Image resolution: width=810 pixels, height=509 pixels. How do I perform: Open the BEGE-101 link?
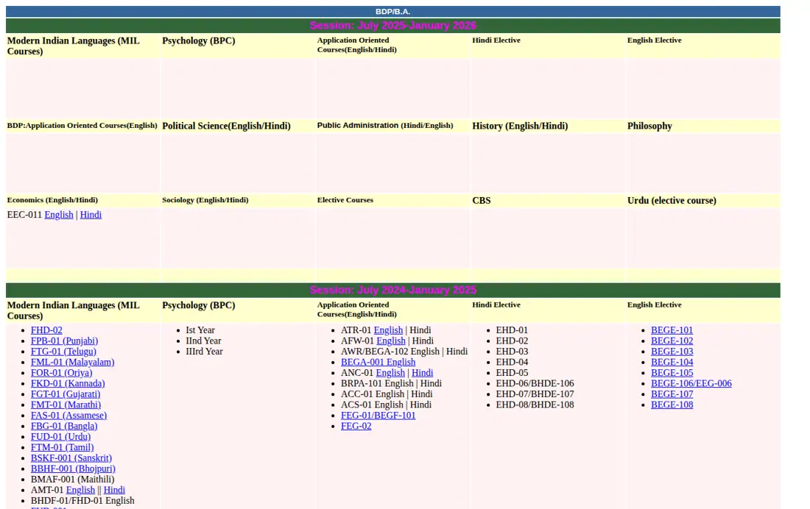click(672, 330)
